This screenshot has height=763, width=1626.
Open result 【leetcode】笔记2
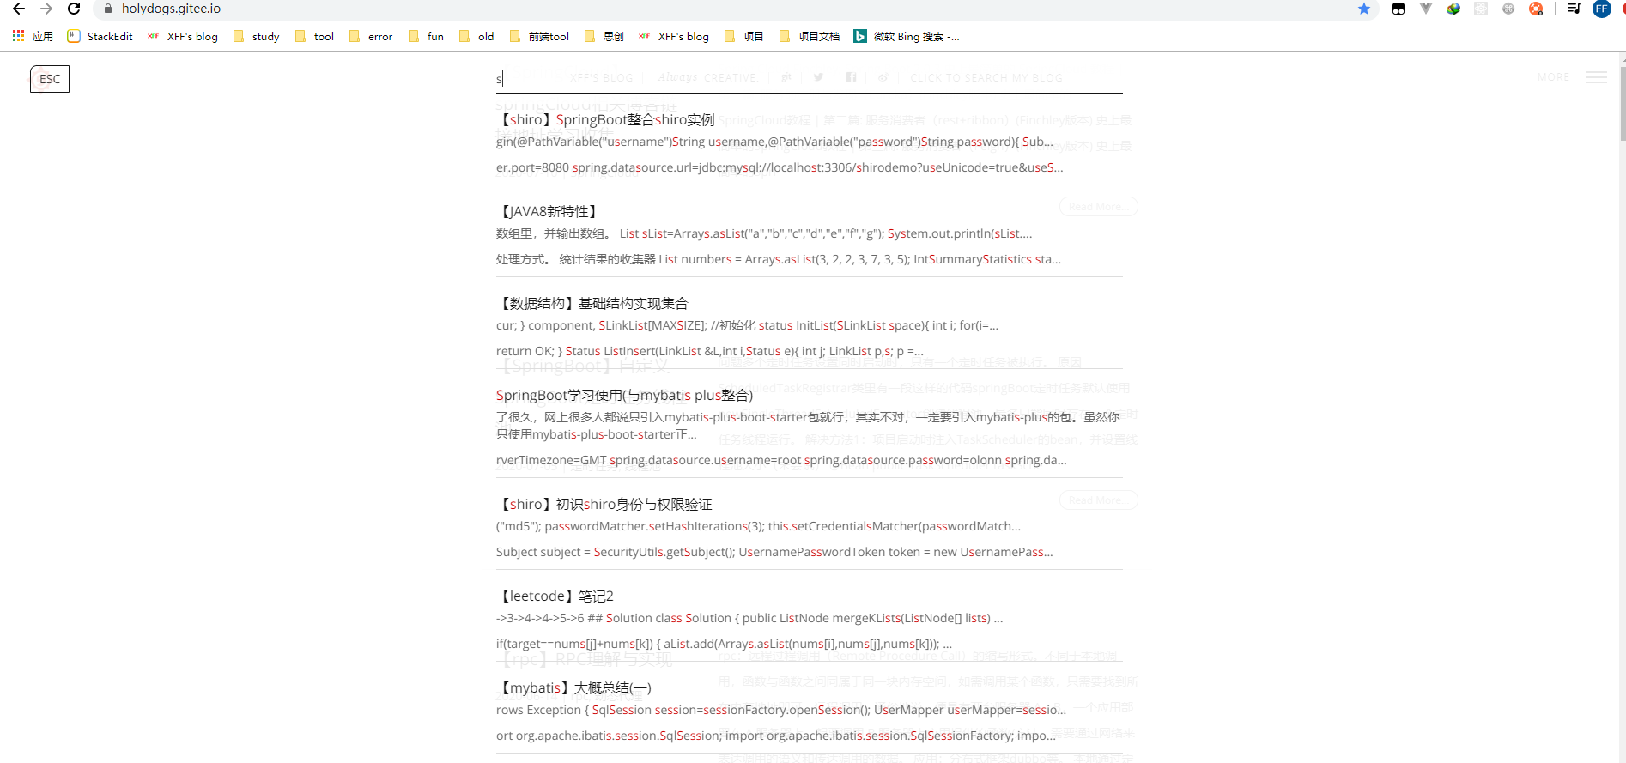[x=555, y=596]
